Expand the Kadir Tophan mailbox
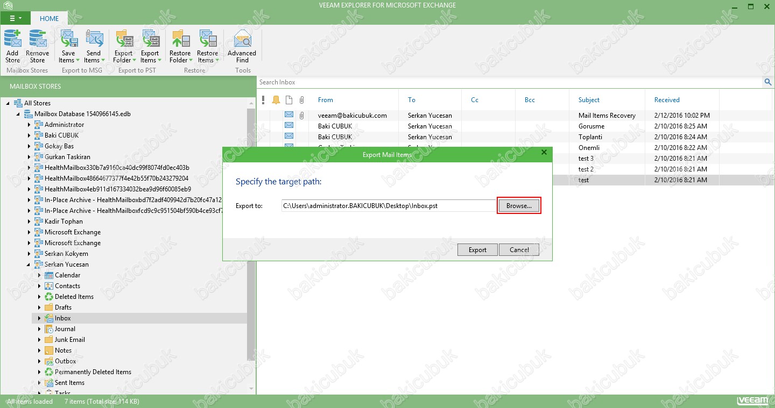The height and width of the screenshot is (408, 775). (29, 221)
